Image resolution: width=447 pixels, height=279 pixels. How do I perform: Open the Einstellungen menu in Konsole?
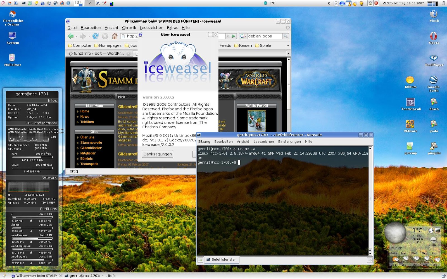(289, 141)
